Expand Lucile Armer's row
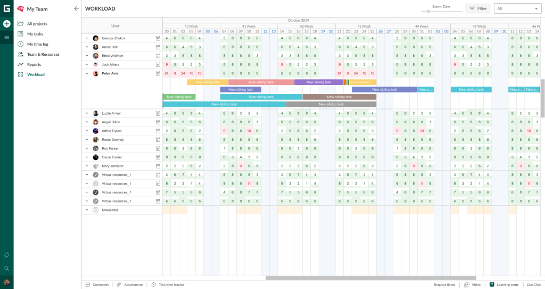Viewport: 545px width, 289px height. point(87,113)
